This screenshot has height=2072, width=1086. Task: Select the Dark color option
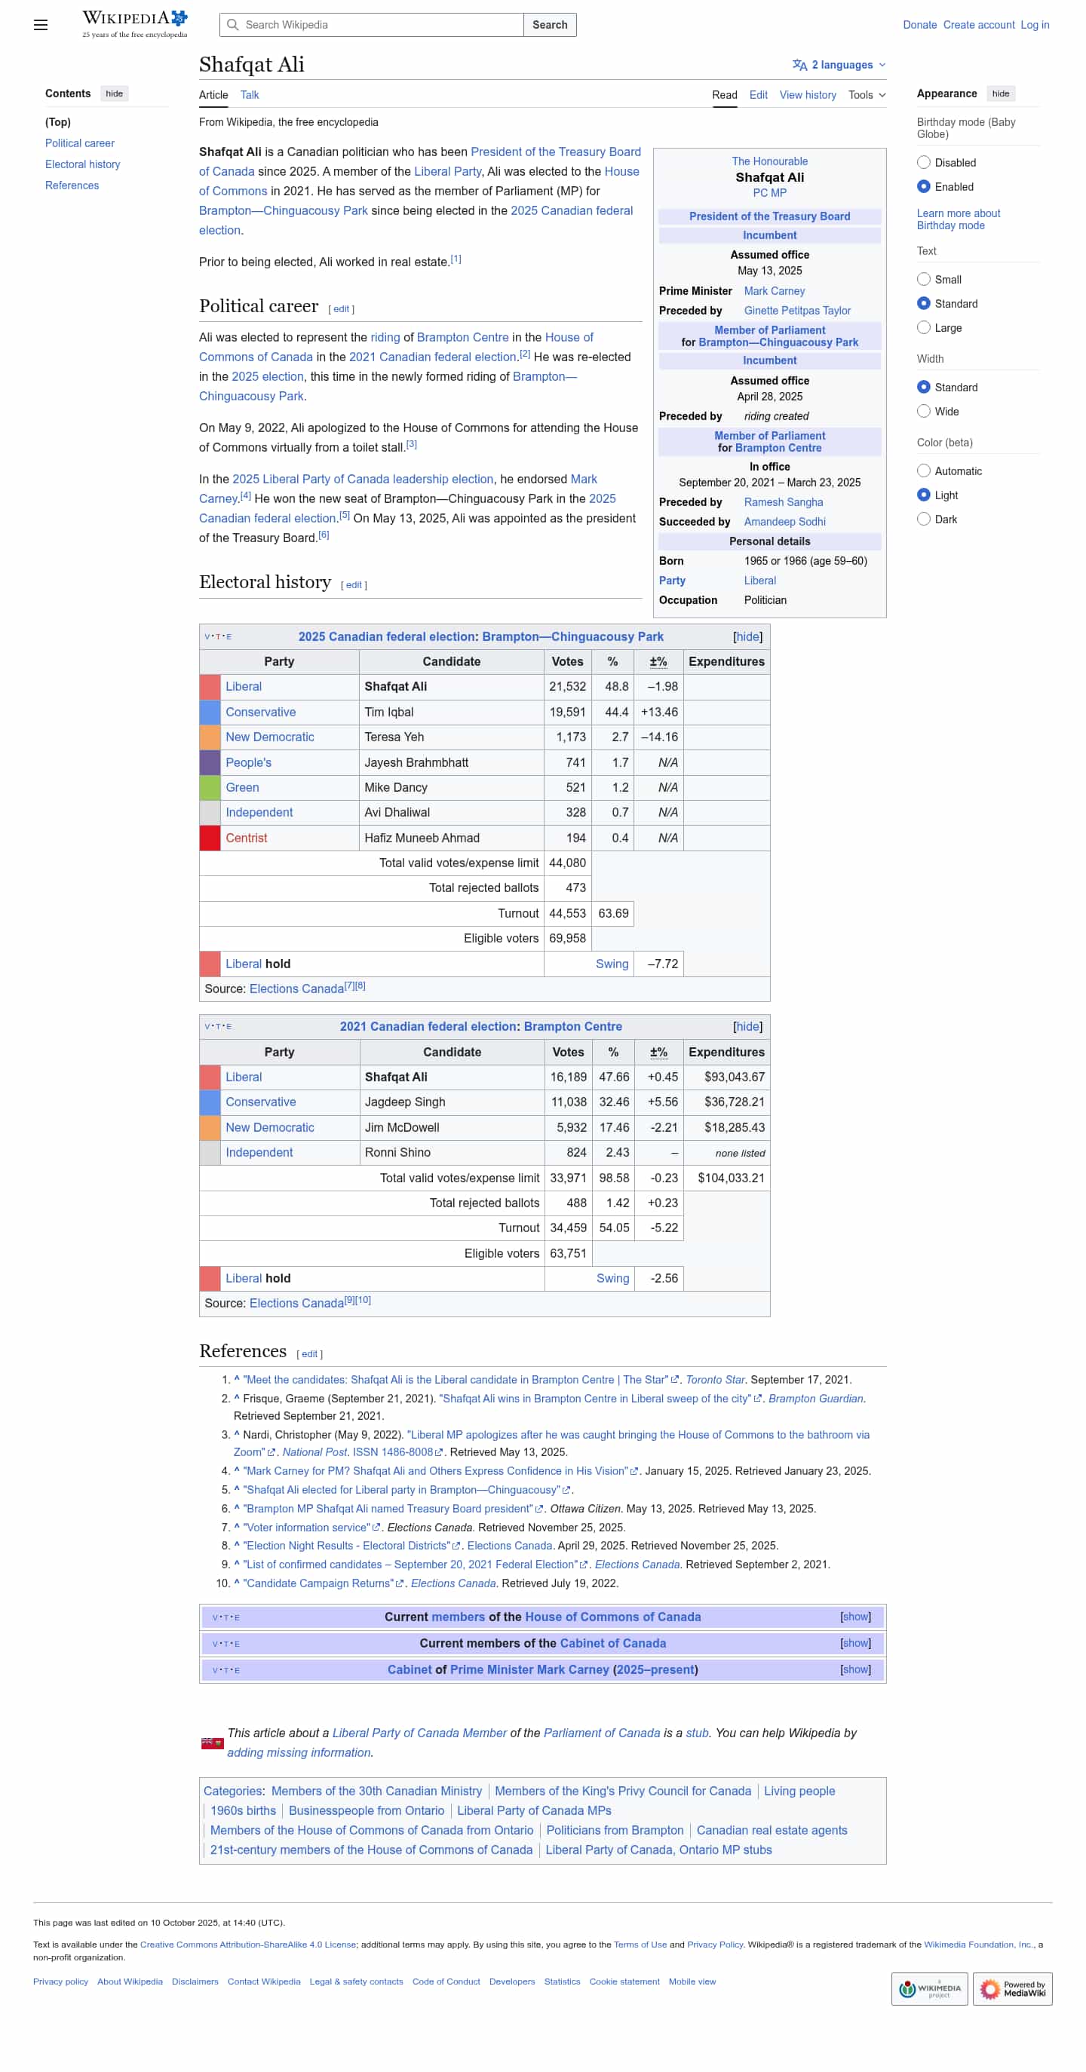coord(922,520)
